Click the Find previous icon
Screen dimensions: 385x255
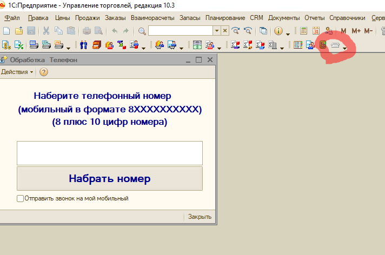(x=248, y=31)
